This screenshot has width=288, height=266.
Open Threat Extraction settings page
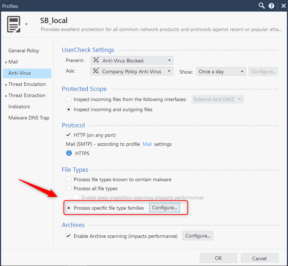pos(27,95)
